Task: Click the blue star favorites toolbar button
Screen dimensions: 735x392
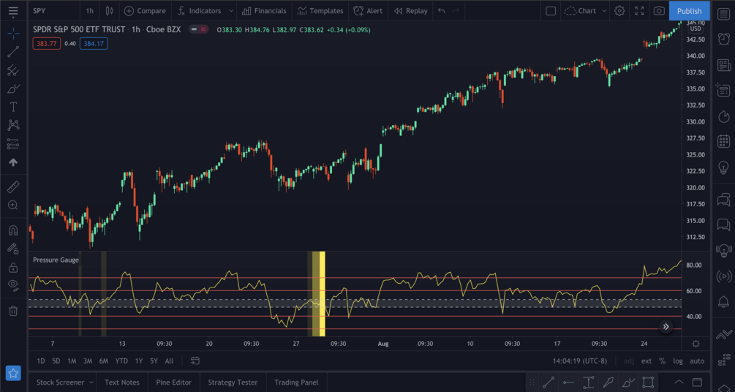Action: click(13, 373)
